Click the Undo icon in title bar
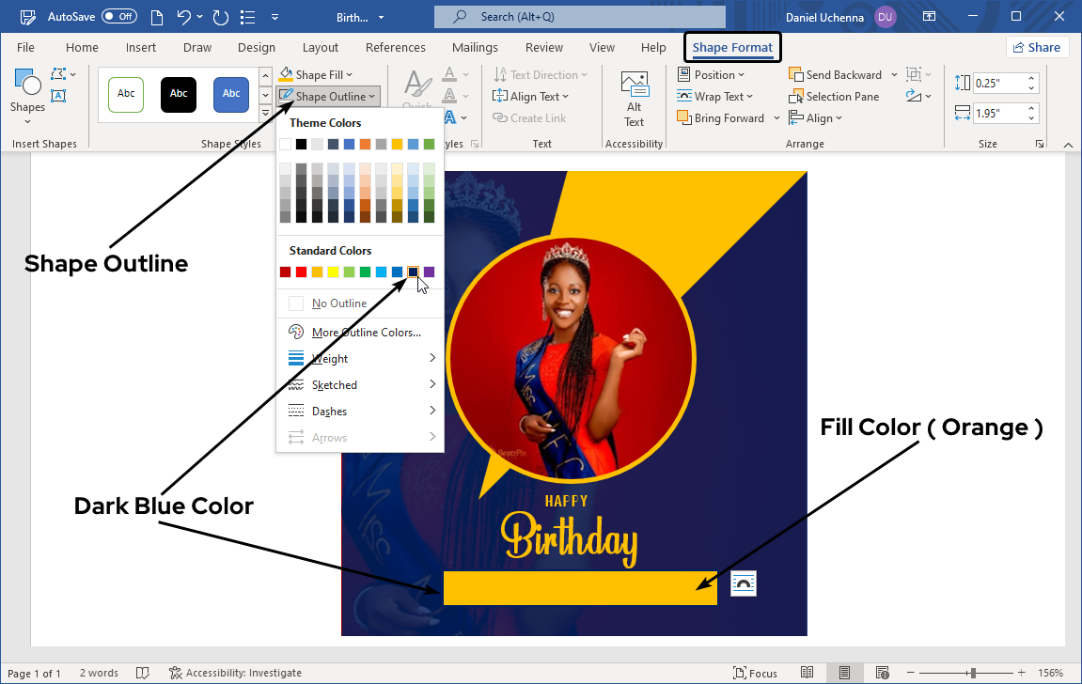The height and width of the screenshot is (684, 1082). 184,17
